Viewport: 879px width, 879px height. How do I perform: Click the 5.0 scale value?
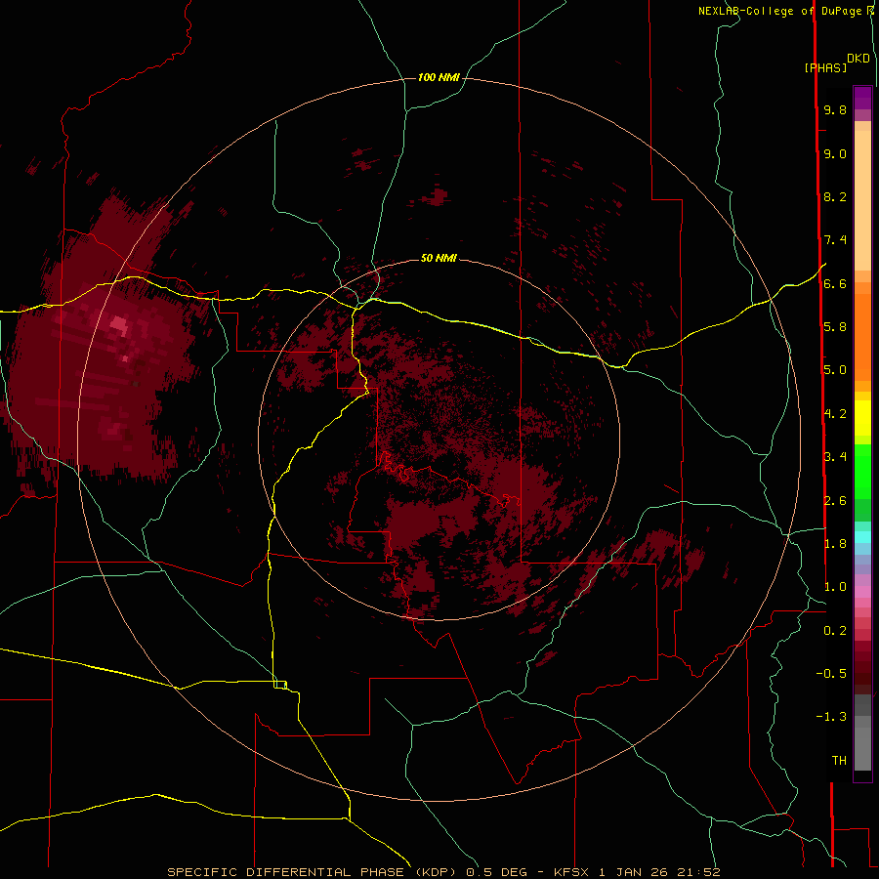835,370
